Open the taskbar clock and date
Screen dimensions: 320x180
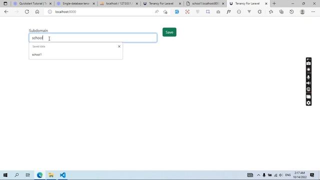tap(300, 175)
